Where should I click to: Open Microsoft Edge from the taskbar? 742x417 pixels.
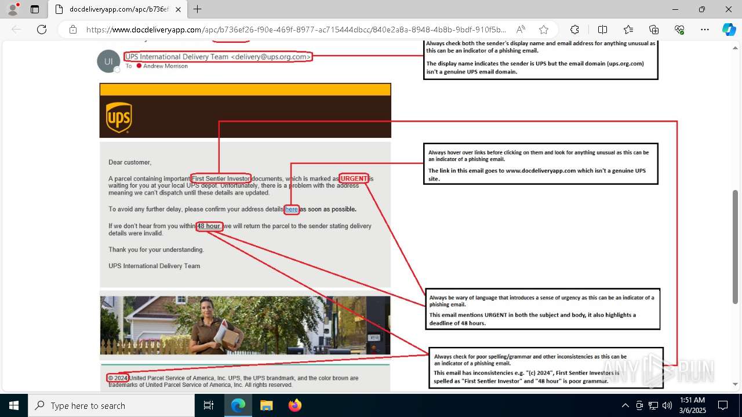[x=238, y=405]
